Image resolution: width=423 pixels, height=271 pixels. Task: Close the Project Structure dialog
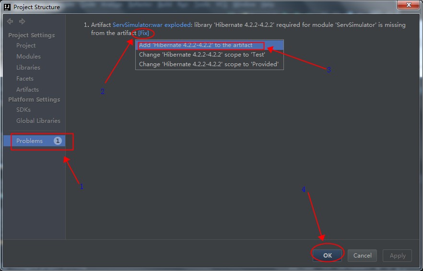pos(409,5)
